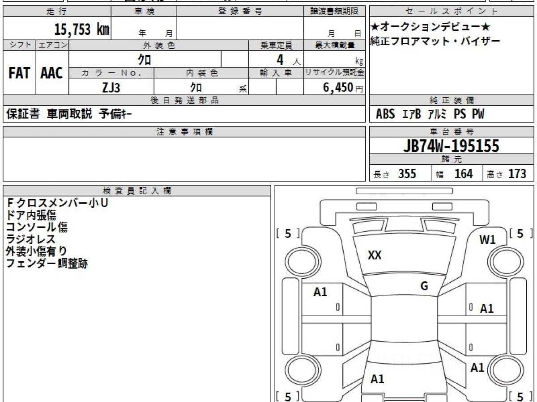The image size is (537, 402).
Task: Select the 外装小傷有り note
Action: (x=37, y=251)
